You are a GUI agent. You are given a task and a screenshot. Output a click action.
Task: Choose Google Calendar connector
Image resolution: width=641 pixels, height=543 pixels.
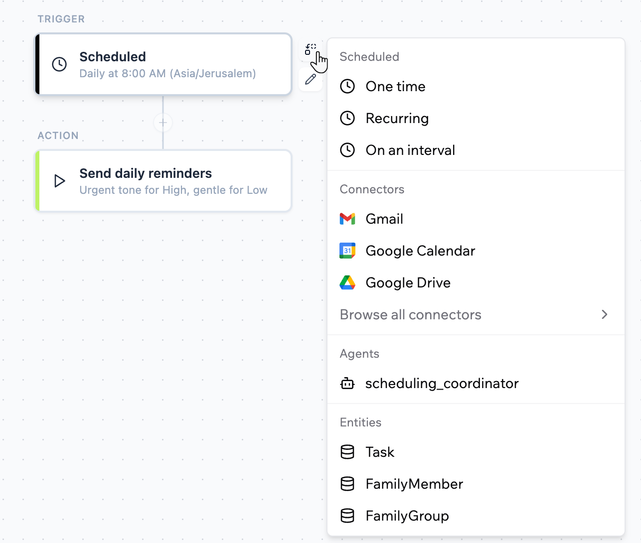pyautogui.click(x=476, y=251)
